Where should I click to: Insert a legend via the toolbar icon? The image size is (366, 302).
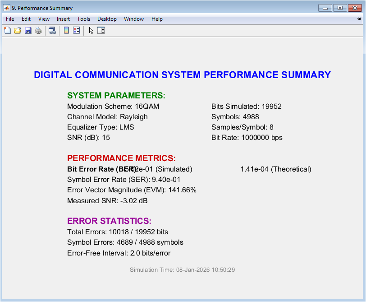click(76, 31)
